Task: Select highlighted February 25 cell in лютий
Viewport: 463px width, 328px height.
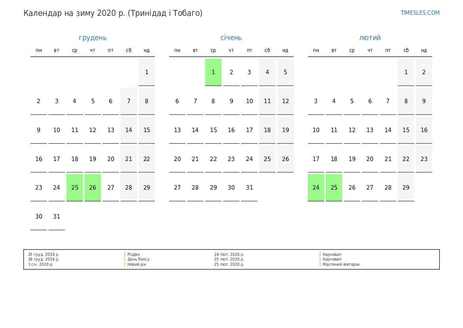Action: click(x=334, y=188)
